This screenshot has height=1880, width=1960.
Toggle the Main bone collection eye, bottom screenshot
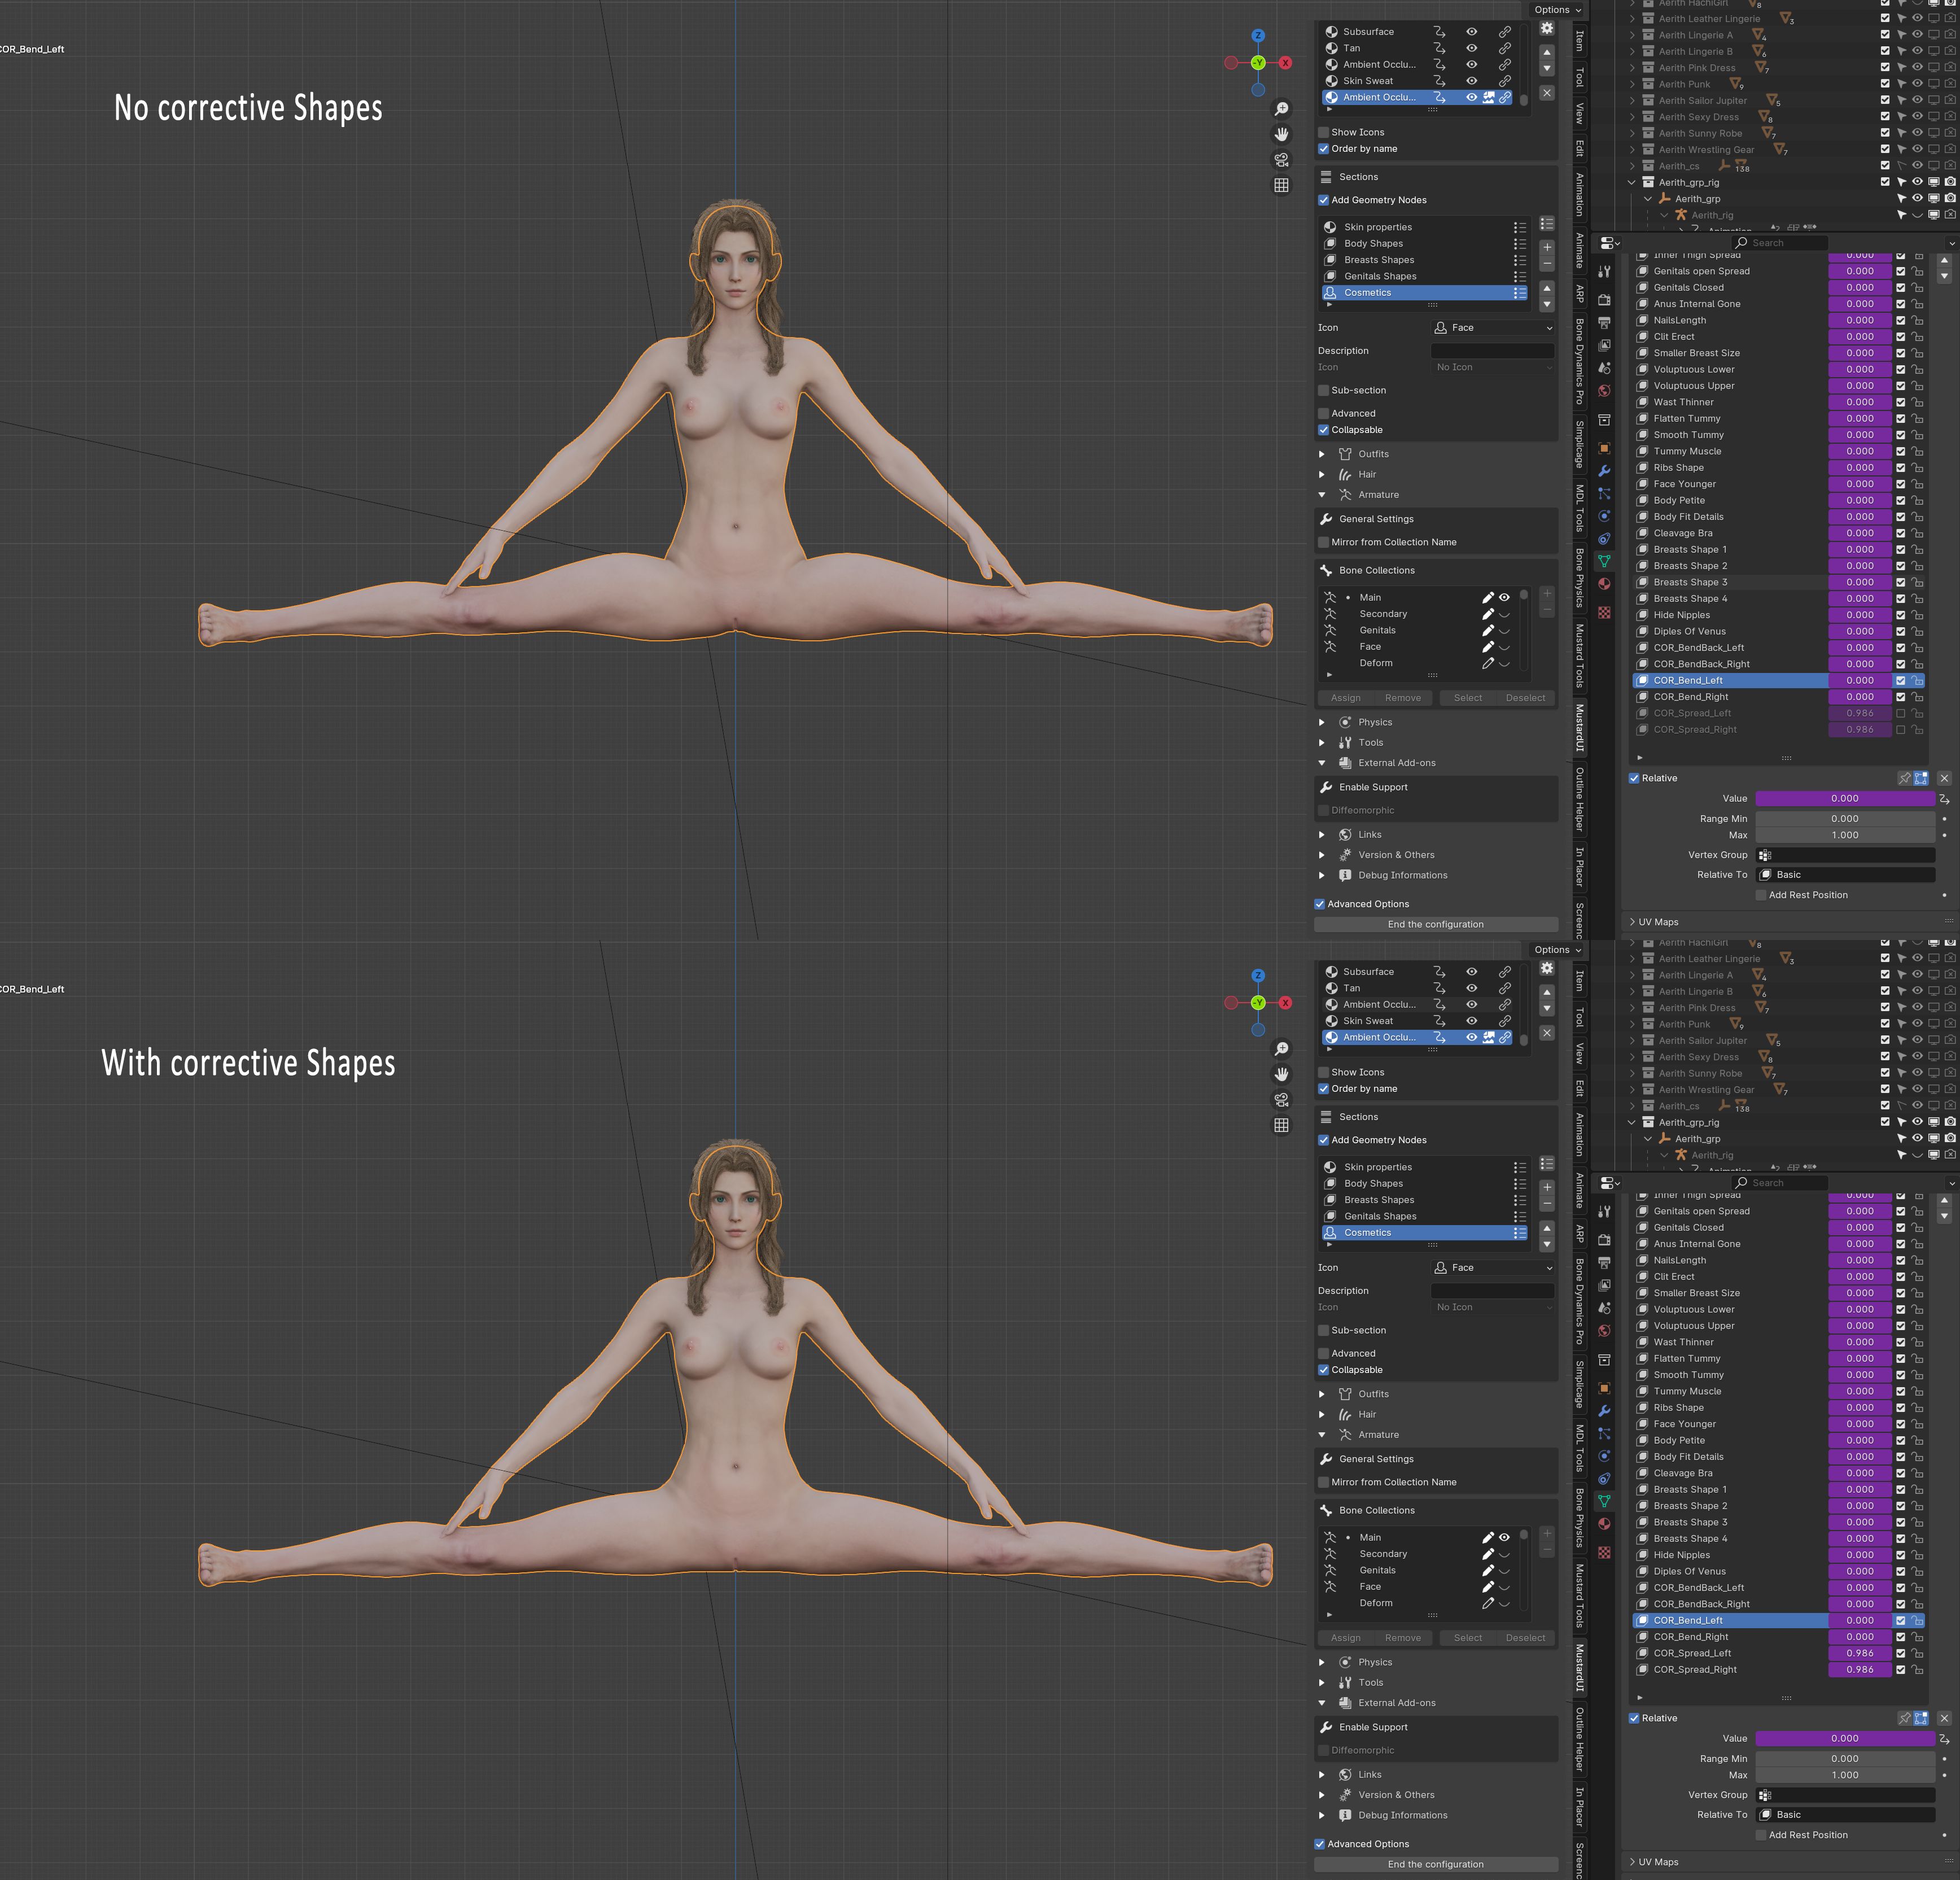tap(1504, 1537)
